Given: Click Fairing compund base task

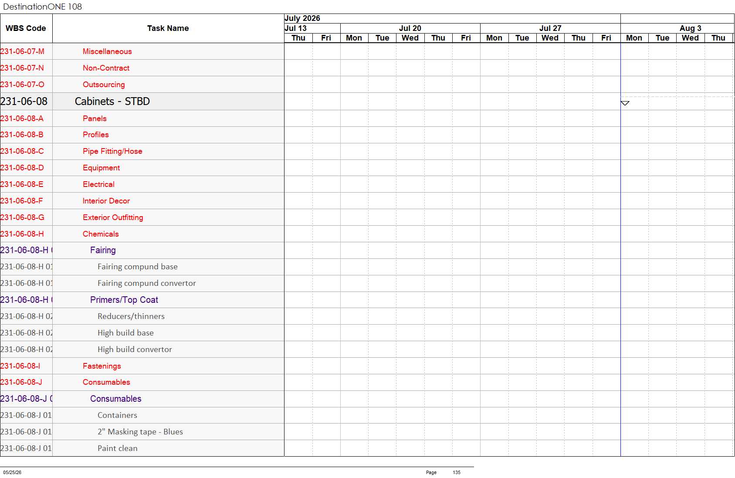Looking at the screenshot, I should [138, 267].
